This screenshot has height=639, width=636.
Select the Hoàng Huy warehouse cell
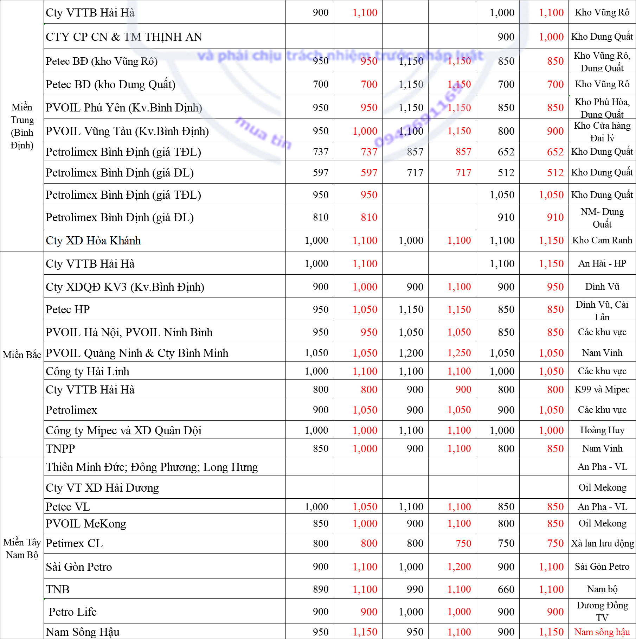pyautogui.click(x=602, y=430)
